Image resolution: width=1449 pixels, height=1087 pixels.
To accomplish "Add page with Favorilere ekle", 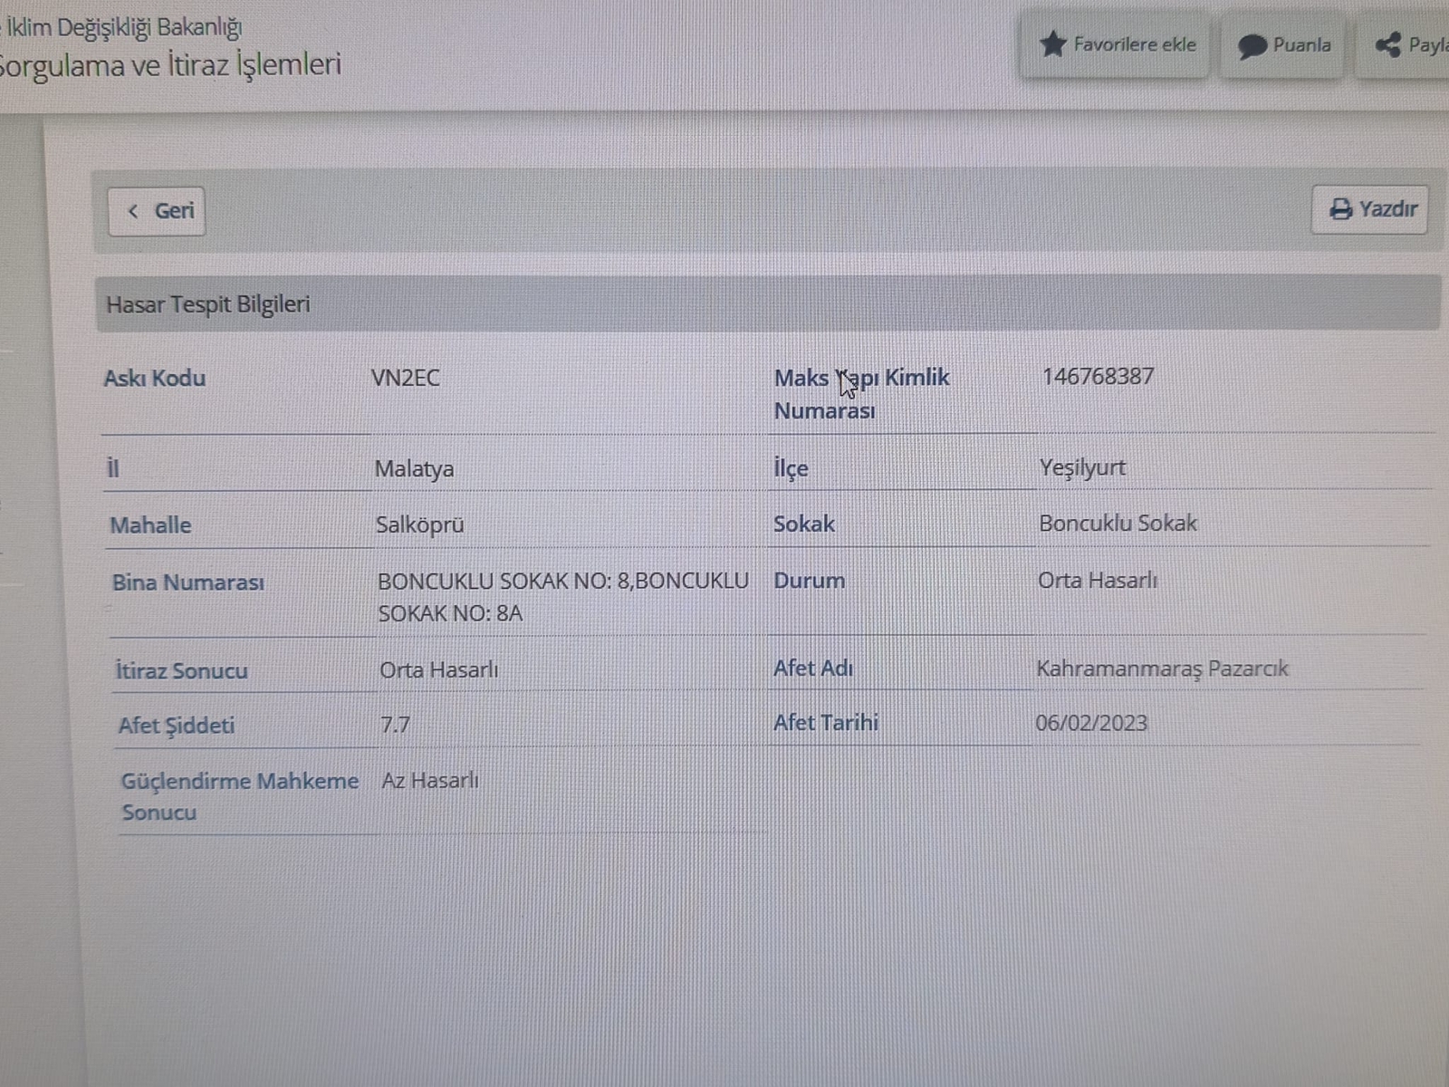I will point(1117,45).
